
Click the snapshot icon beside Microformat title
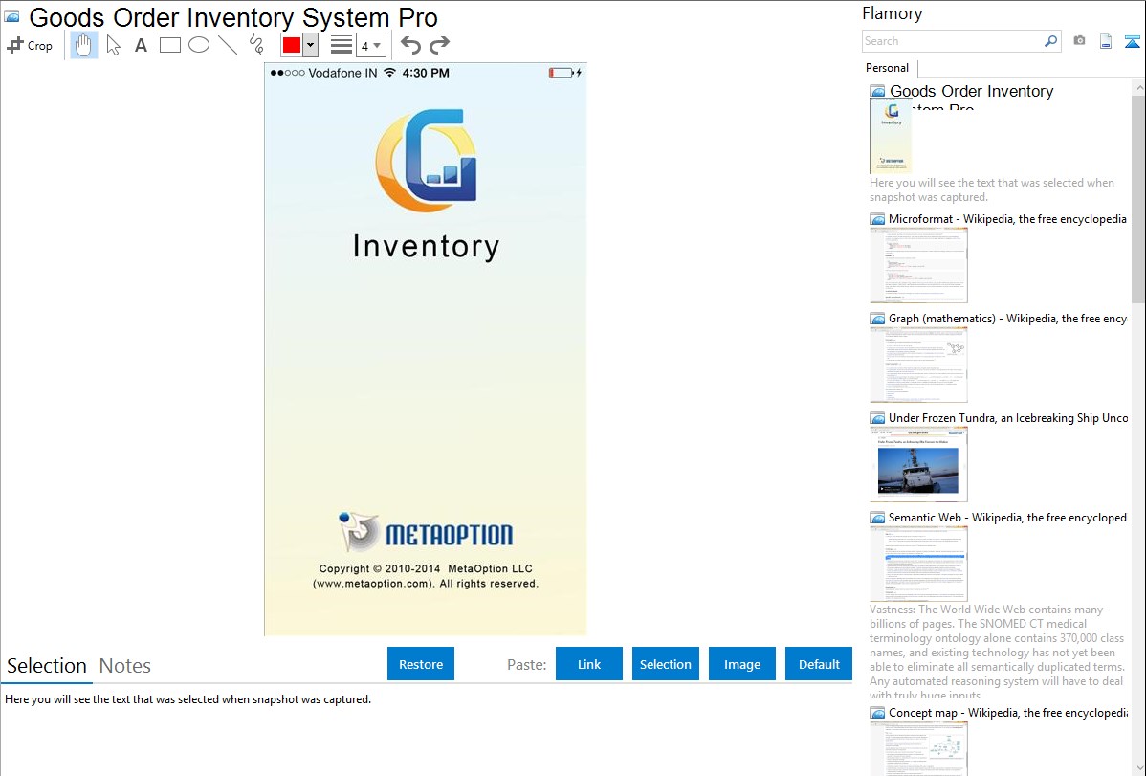pyautogui.click(x=877, y=219)
